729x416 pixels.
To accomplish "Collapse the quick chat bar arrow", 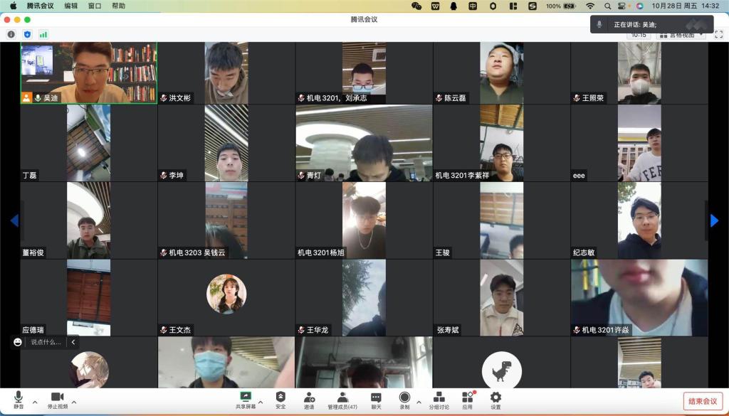I will click(x=73, y=342).
